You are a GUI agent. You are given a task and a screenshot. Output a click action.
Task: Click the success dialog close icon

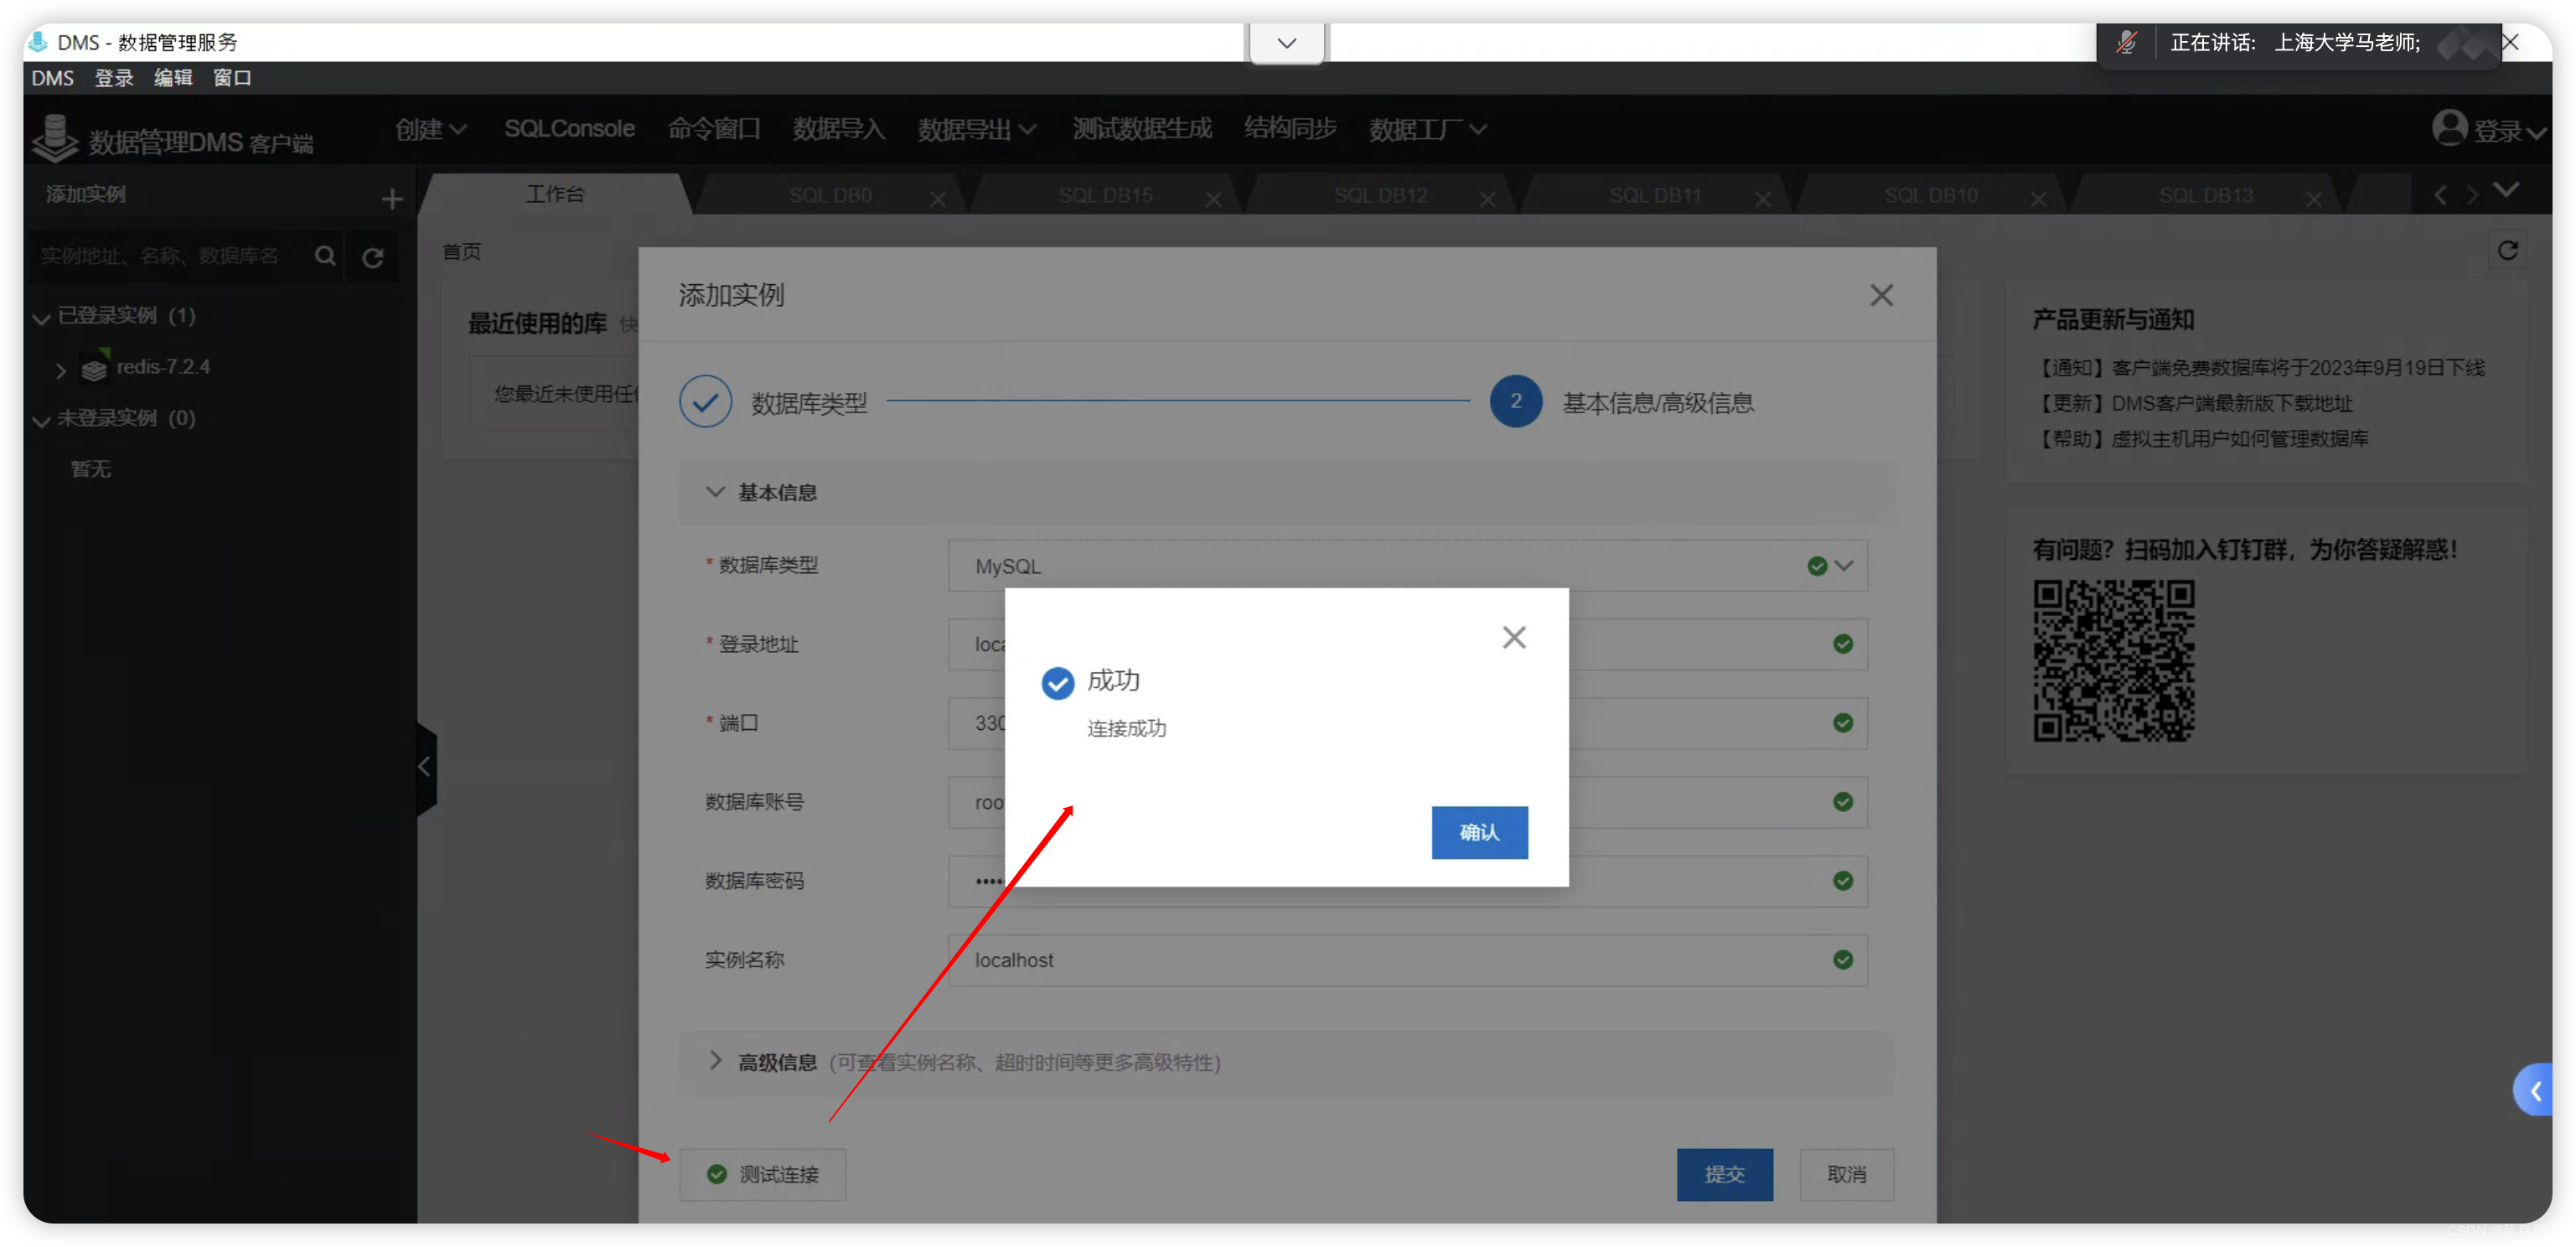pos(1515,638)
